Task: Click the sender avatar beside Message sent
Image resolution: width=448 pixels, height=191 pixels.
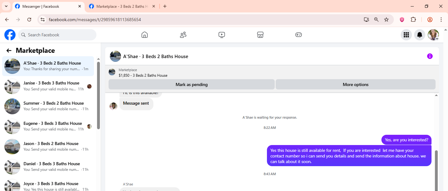Action: pos(113,106)
